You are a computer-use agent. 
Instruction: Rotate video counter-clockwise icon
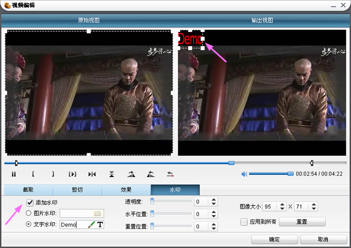click(x=151, y=174)
